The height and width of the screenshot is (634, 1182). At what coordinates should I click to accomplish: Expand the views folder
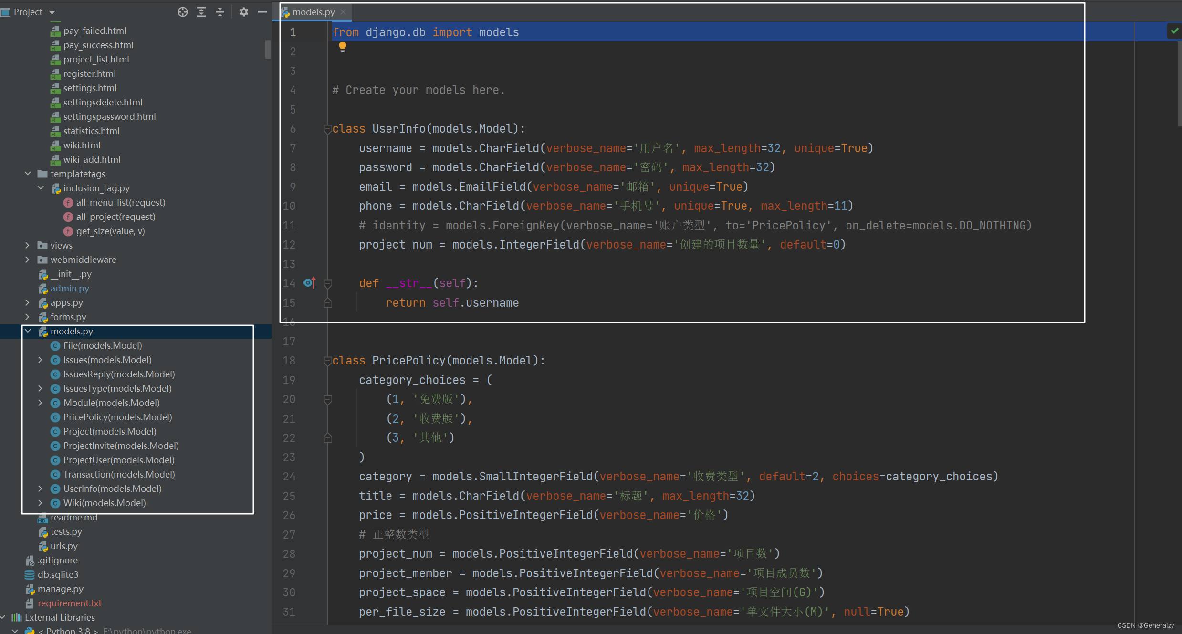[x=28, y=245]
